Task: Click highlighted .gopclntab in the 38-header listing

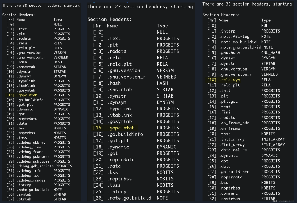Action: click(27, 95)
